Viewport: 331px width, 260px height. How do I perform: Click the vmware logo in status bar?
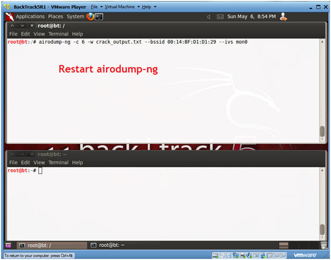305,255
